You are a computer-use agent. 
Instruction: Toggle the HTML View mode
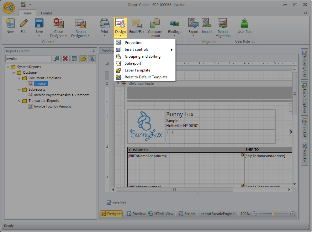pos(161,214)
